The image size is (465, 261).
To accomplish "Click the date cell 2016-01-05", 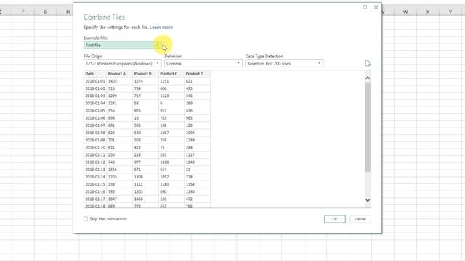I will click(95, 111).
